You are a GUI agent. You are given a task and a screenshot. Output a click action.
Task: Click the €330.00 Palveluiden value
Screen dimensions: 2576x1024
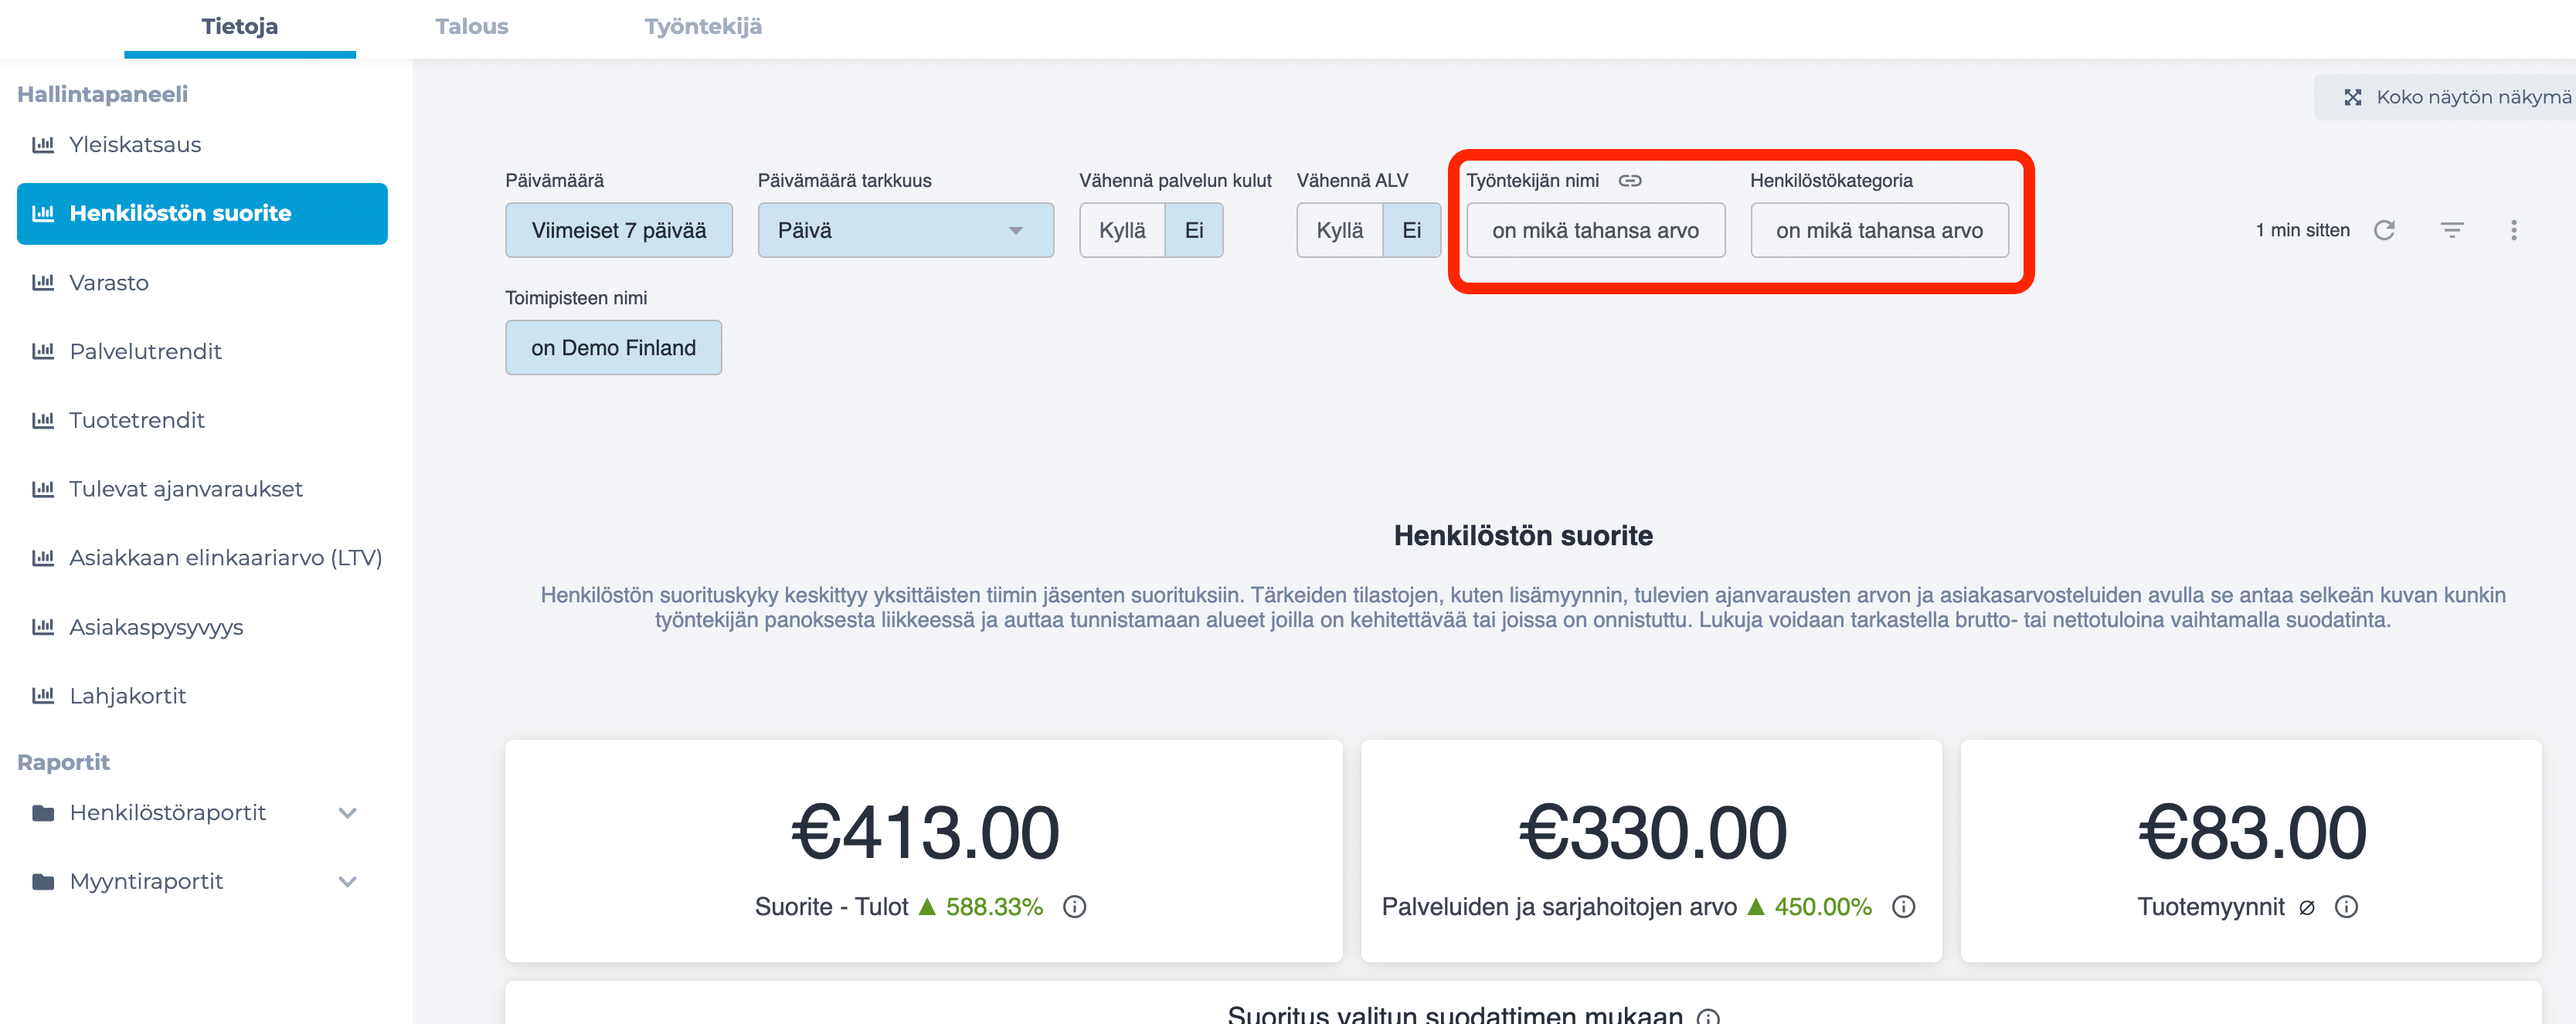tap(1652, 832)
